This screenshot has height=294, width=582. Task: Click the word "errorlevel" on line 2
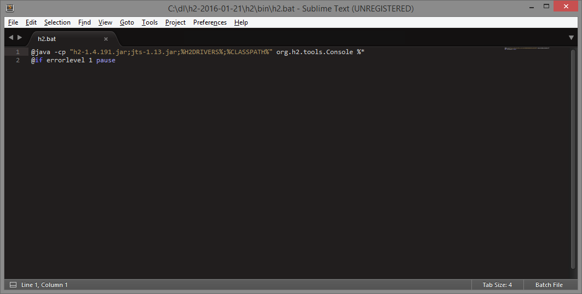[x=65, y=60]
